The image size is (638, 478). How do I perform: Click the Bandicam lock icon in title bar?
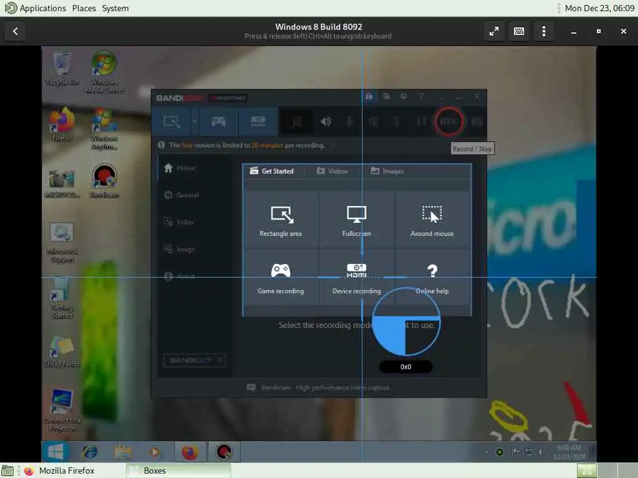click(369, 96)
